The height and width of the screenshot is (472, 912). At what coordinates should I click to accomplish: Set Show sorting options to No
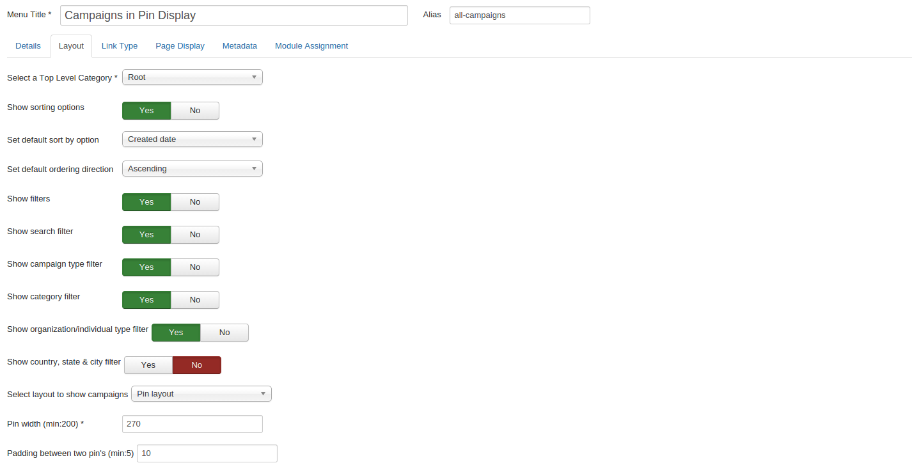click(x=195, y=111)
